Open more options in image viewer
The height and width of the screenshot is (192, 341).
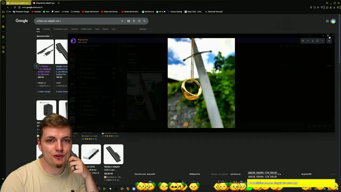coord(322,41)
